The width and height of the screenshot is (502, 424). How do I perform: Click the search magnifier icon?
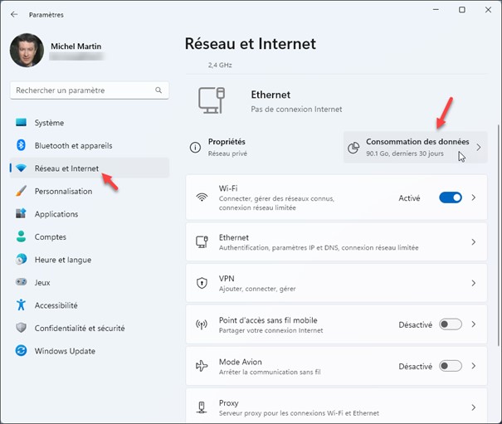click(x=158, y=90)
